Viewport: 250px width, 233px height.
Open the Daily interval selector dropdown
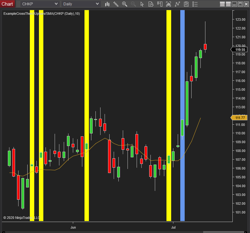(x=81, y=4)
